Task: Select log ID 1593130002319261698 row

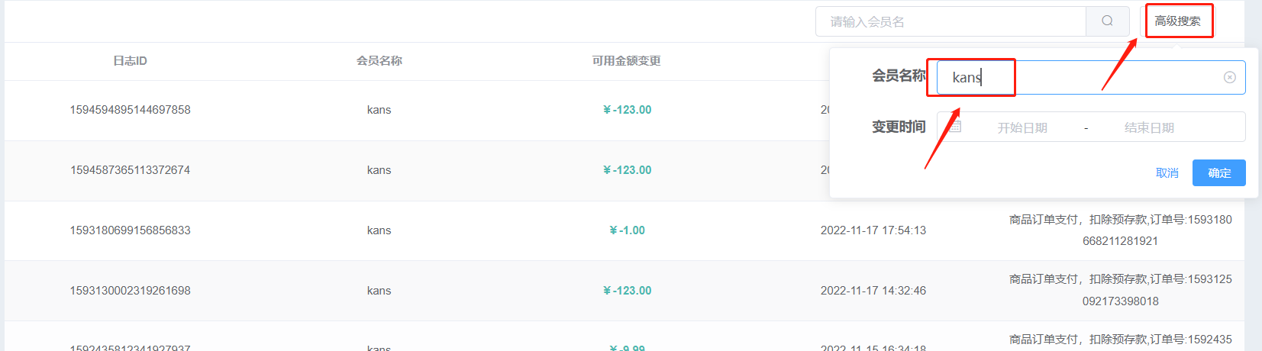Action: [x=130, y=291]
